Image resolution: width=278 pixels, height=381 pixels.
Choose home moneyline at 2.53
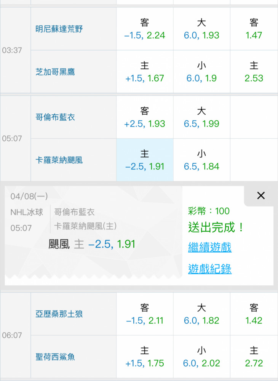[x=254, y=72]
